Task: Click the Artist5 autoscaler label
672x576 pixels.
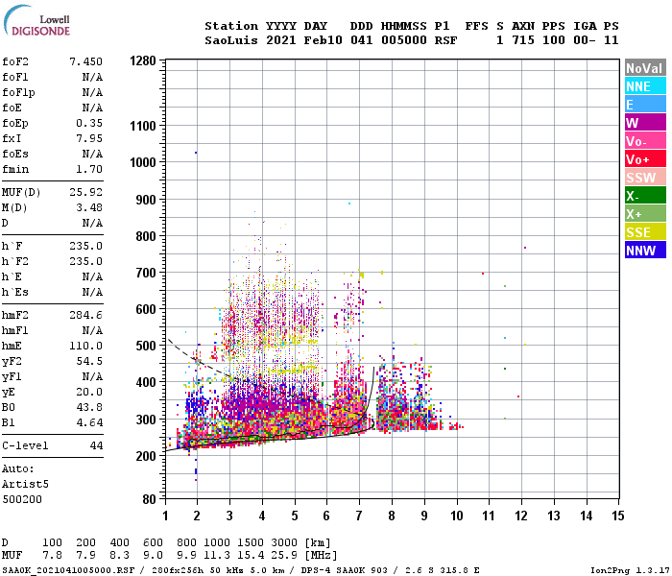Action: click(x=25, y=484)
